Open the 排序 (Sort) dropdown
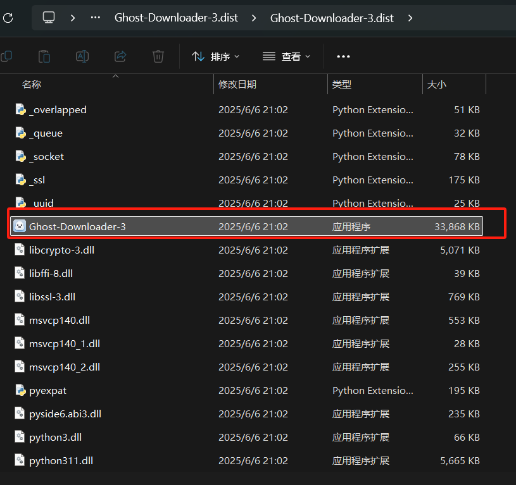This screenshot has height=485, width=516. pyautogui.click(x=216, y=56)
